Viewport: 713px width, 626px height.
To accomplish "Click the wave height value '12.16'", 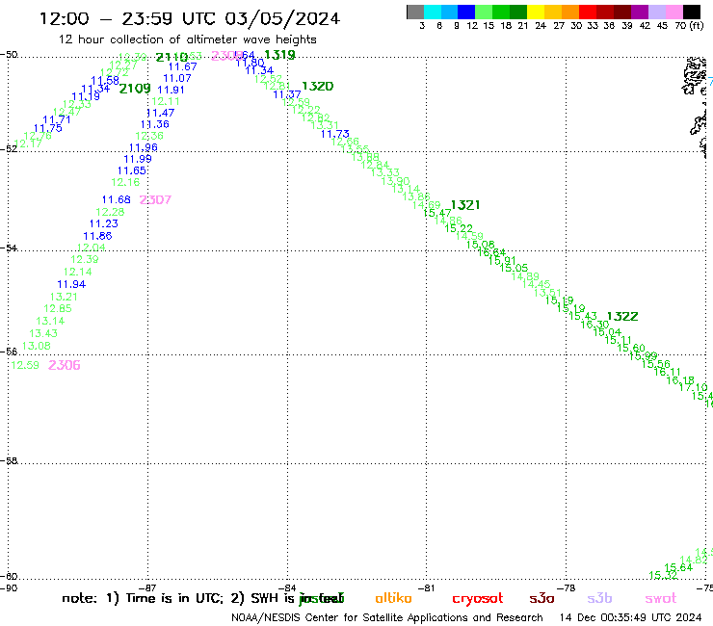I will click(125, 182).
